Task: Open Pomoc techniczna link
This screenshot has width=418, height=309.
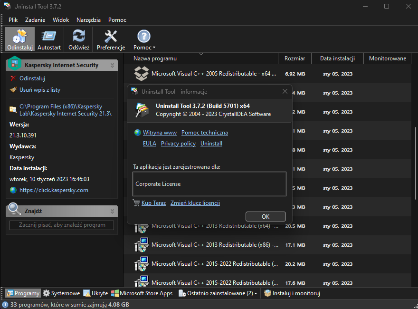Action: (205, 133)
